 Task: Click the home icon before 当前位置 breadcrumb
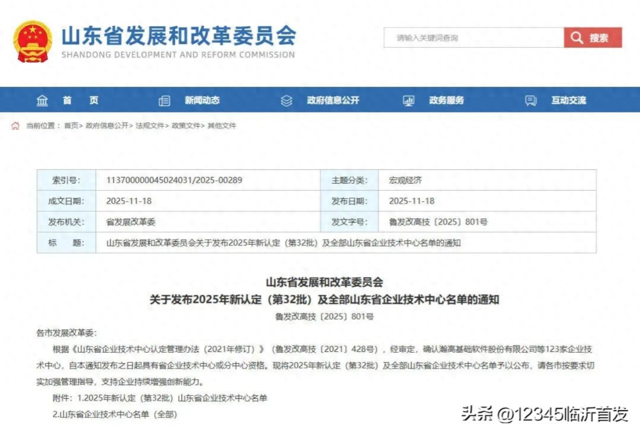pos(15,126)
